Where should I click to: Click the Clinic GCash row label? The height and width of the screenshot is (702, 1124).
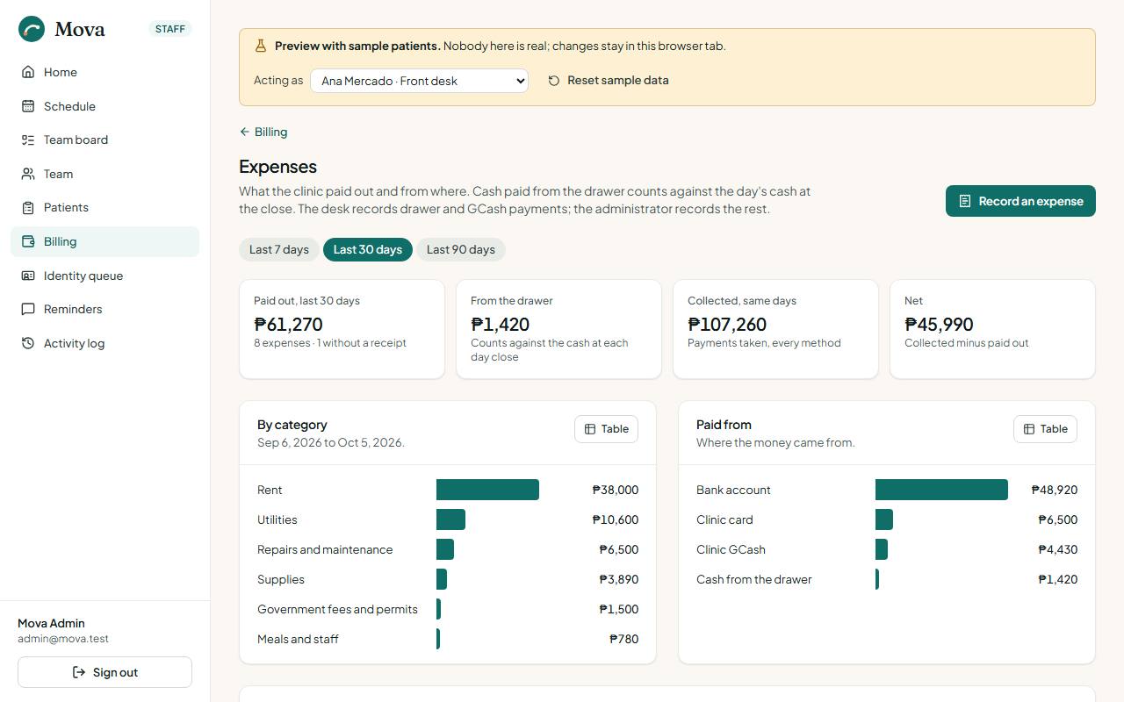tap(731, 549)
